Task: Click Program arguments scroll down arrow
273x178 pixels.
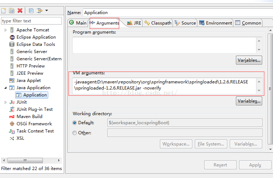Action: pyautogui.click(x=259, y=50)
